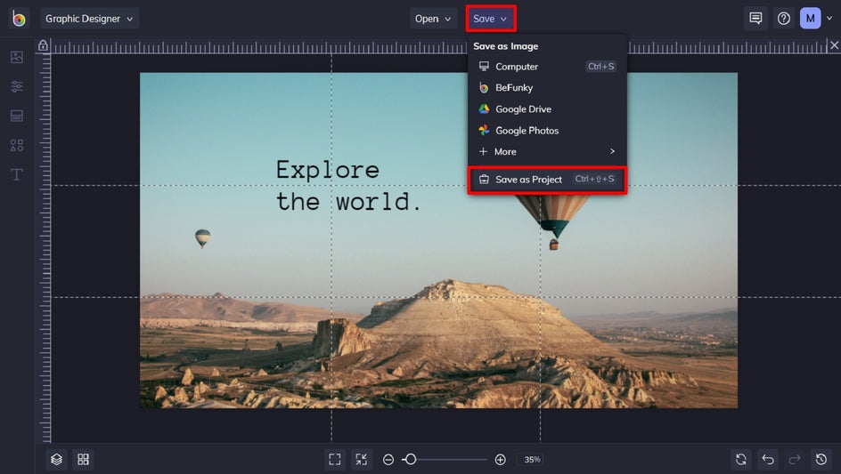841x474 pixels.
Task: Save image to Google Photos
Action: (547, 131)
